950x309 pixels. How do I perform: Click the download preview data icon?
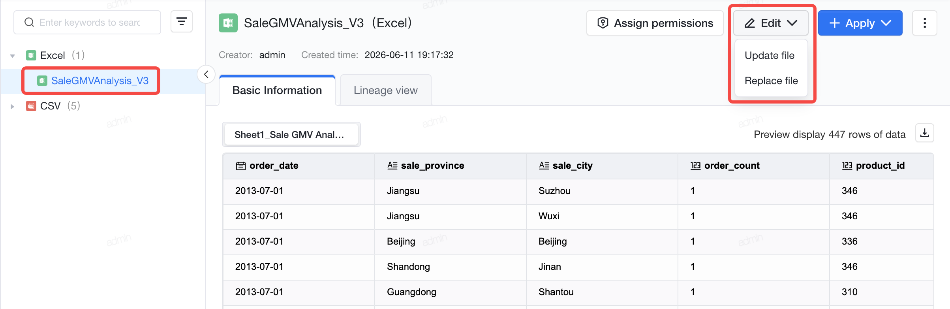pyautogui.click(x=925, y=133)
